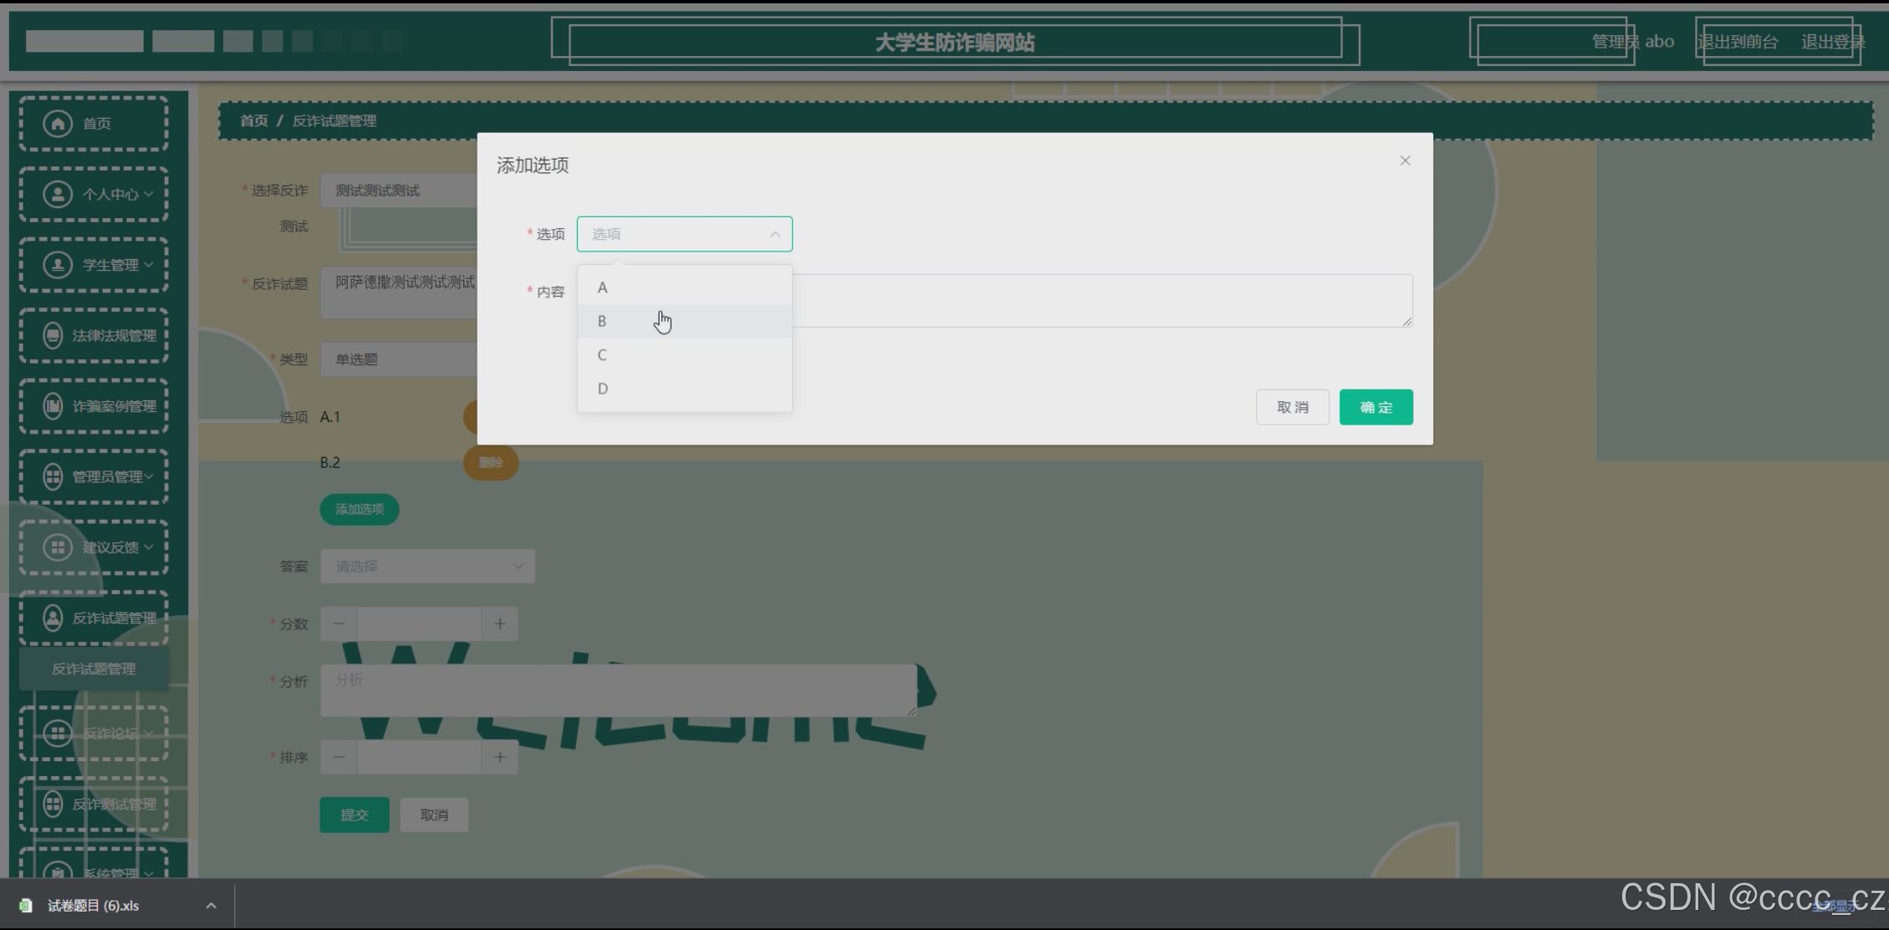Click the 学生管理 sidebar icon
This screenshot has height=930, width=1889.
[58, 265]
